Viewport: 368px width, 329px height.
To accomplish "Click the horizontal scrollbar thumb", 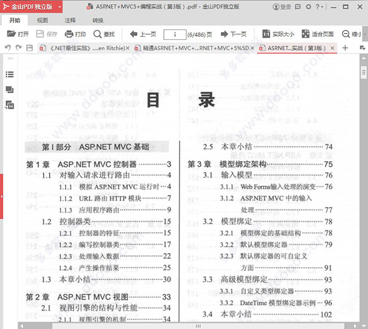I will coord(198,326).
